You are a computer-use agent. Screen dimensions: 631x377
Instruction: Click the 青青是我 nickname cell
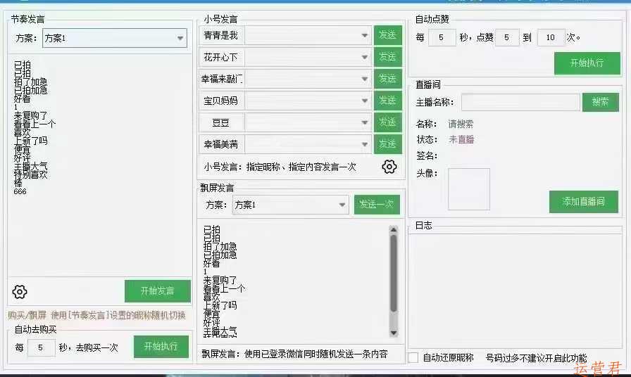220,35
